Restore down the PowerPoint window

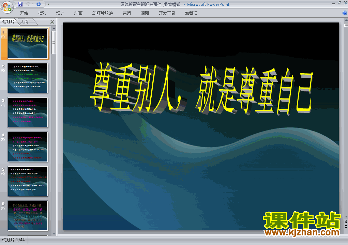(x=339, y=3)
